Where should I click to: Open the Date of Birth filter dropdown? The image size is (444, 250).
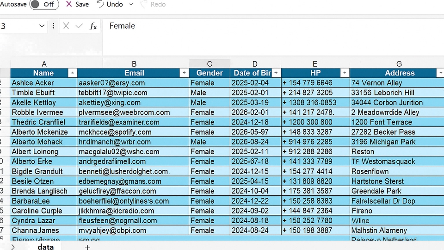[276, 73]
